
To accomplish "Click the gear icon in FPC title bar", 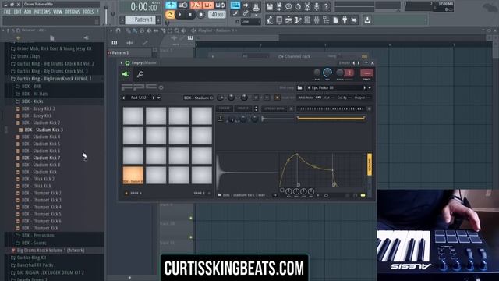I will click(127, 63).
